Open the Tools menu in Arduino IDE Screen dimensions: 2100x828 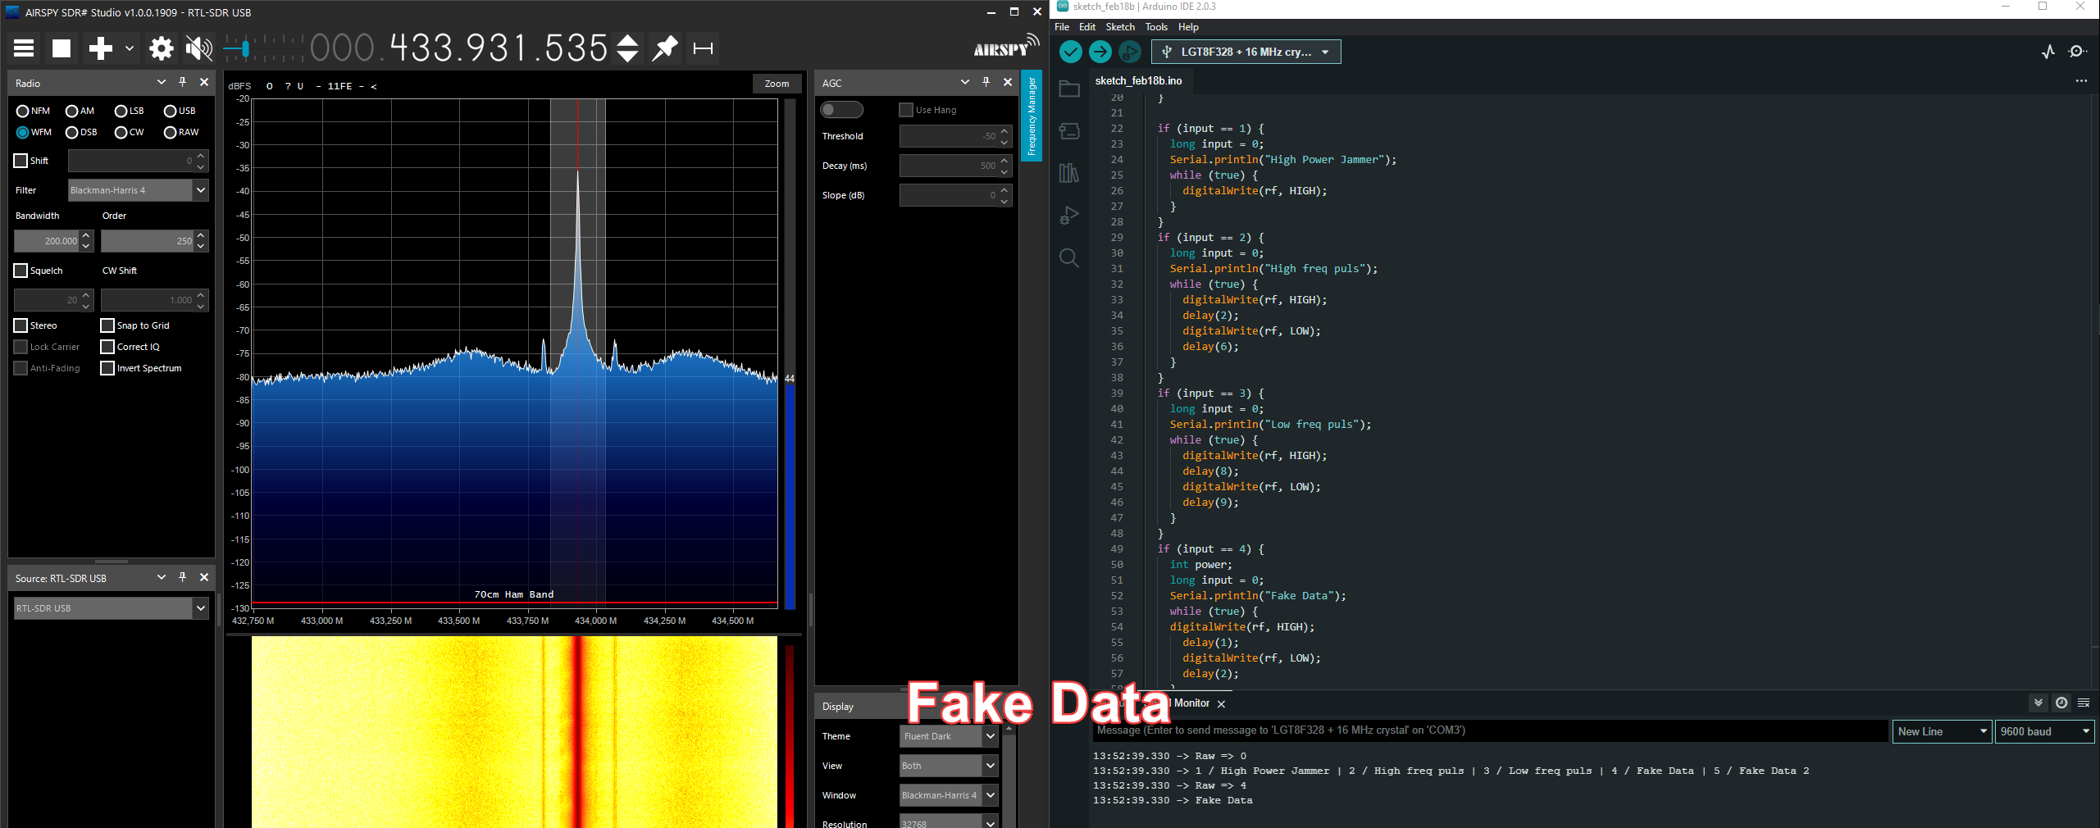click(1156, 27)
